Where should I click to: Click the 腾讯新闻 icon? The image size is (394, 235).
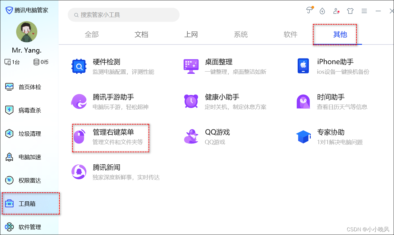79,172
